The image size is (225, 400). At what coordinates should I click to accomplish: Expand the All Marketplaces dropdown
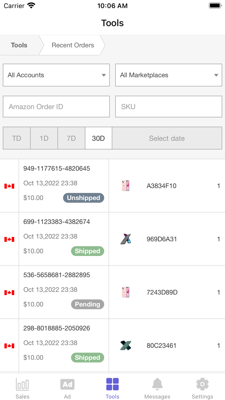tap(169, 75)
